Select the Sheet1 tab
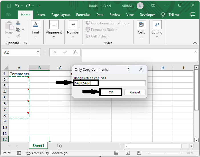 (38, 146)
